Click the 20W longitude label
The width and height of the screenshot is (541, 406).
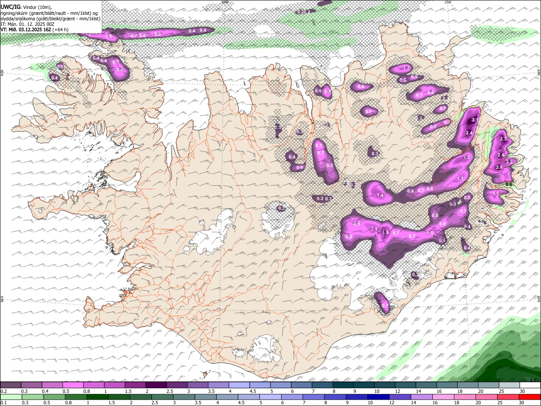pyautogui.click(x=225, y=2)
